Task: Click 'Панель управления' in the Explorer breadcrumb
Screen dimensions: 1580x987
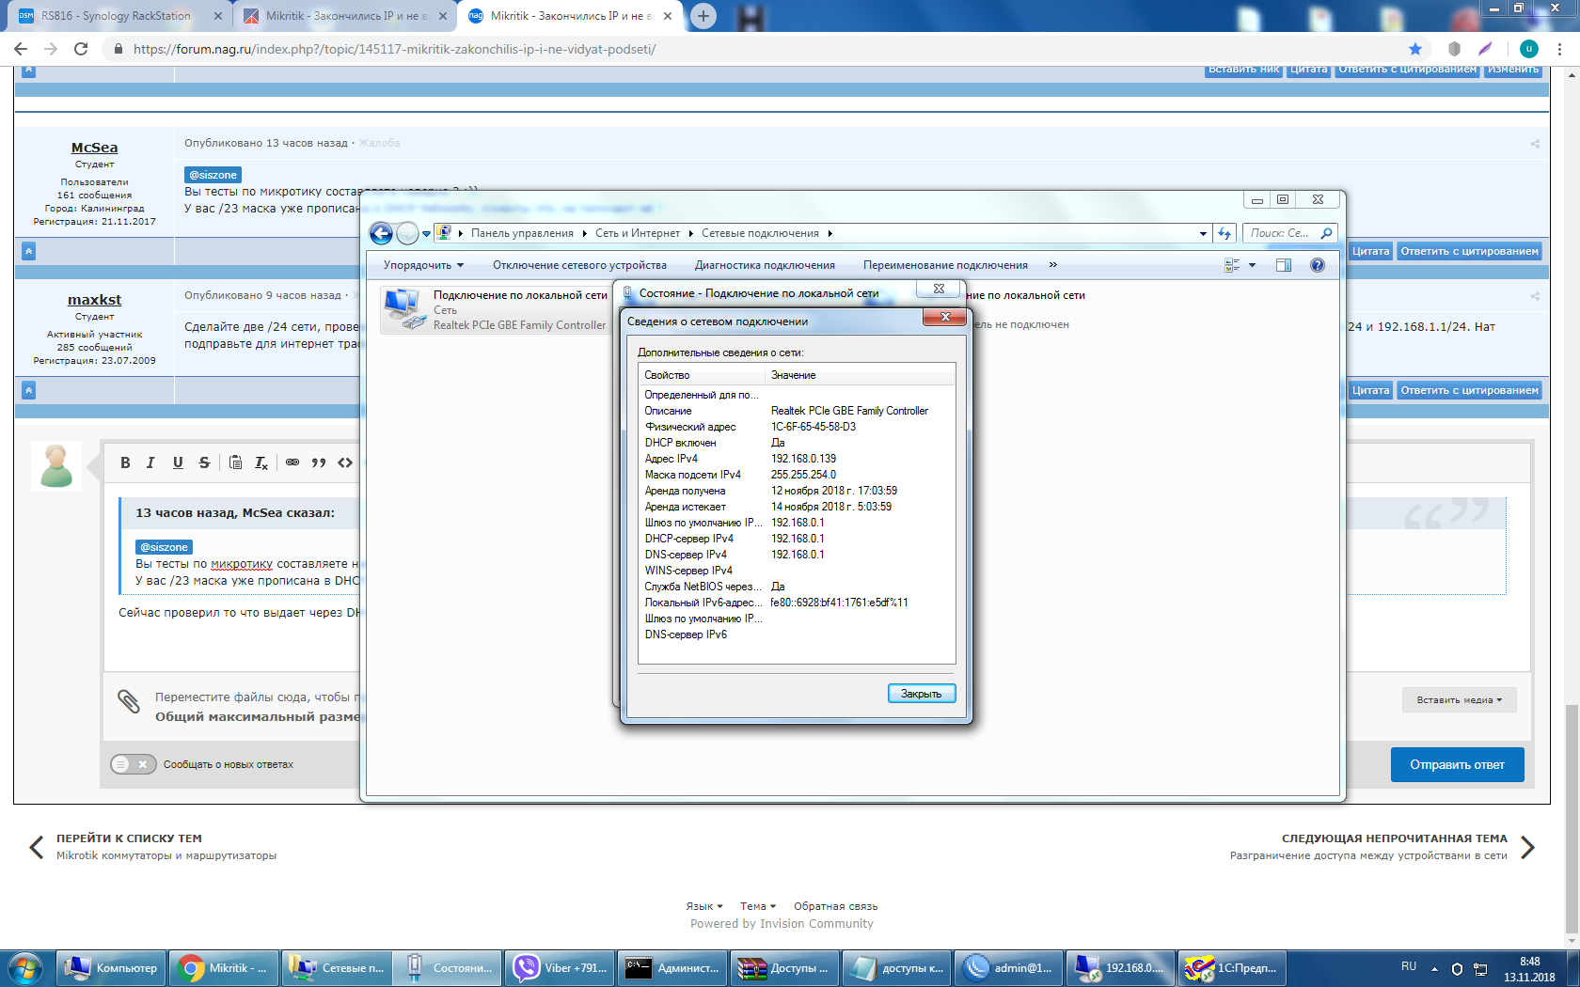Action: pyautogui.click(x=522, y=233)
